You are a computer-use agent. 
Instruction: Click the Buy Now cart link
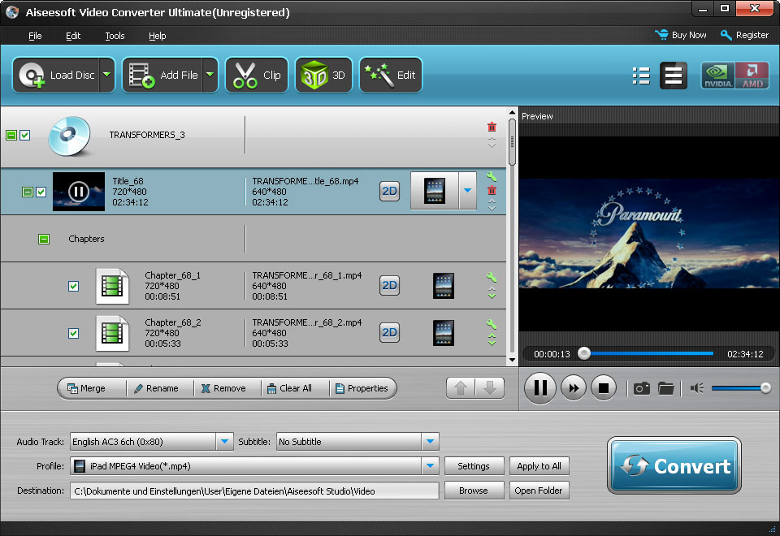point(681,35)
